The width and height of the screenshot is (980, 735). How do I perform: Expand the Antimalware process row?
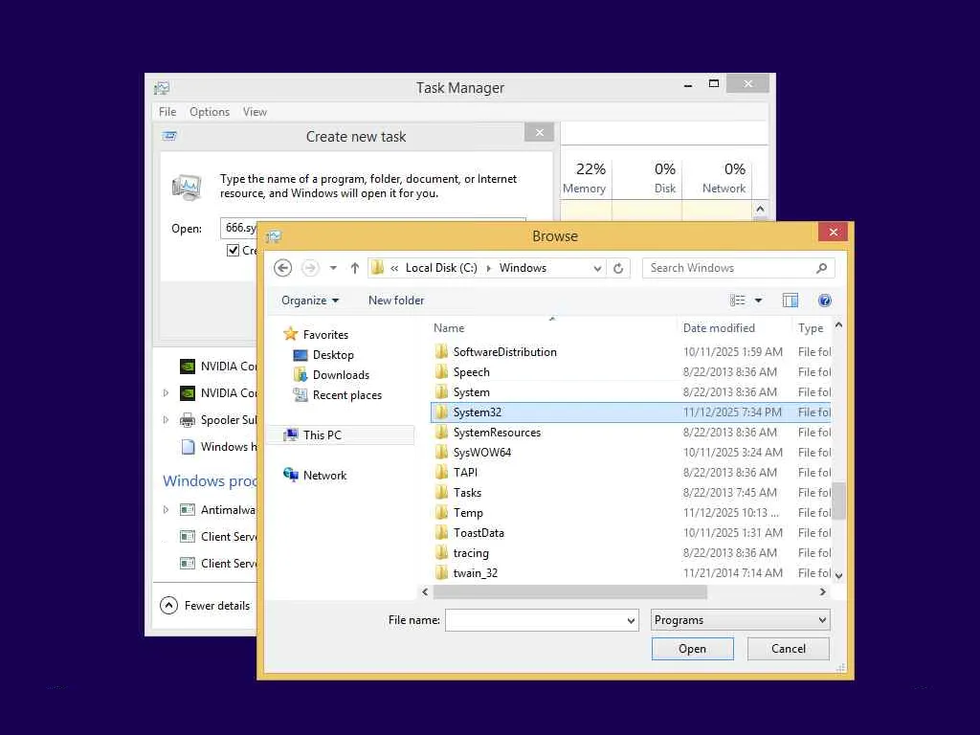point(166,510)
